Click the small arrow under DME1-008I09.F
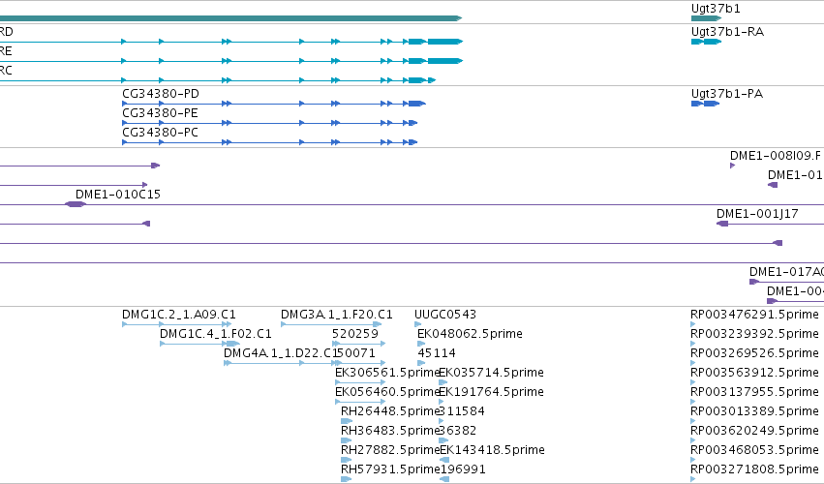Screen dimensions: 824x484 (733, 166)
